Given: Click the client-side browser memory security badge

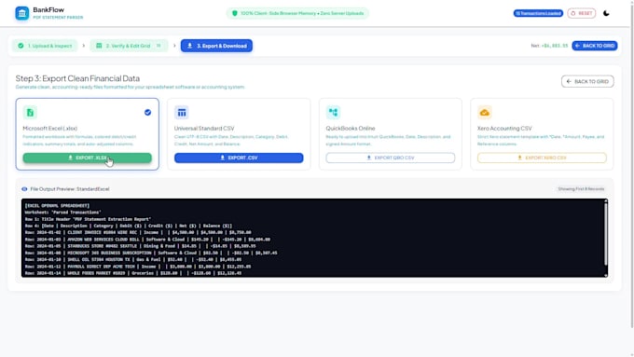Looking at the screenshot, I should (x=297, y=13).
